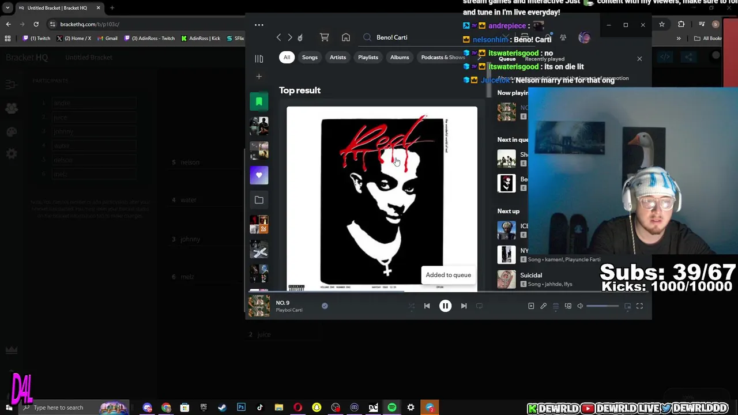Enter Spotify full screen mode
The height and width of the screenshot is (415, 738).
point(639,306)
